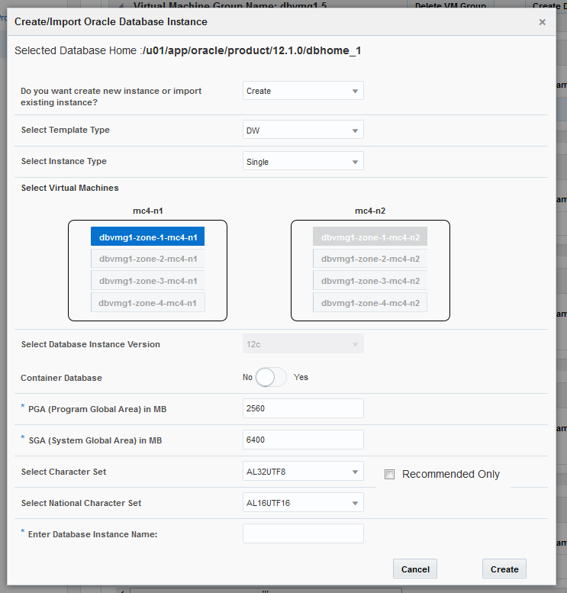Open the Select Instance Type dropdown

pyautogui.click(x=303, y=161)
